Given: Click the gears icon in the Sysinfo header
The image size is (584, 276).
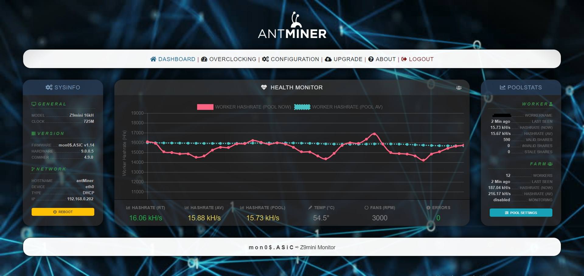Looking at the screenshot, I should (49, 87).
